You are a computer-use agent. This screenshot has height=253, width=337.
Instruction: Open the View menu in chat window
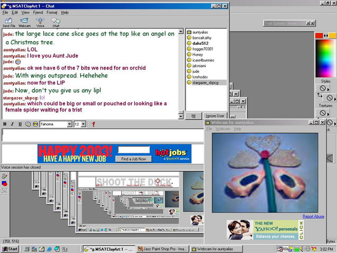tap(25, 13)
